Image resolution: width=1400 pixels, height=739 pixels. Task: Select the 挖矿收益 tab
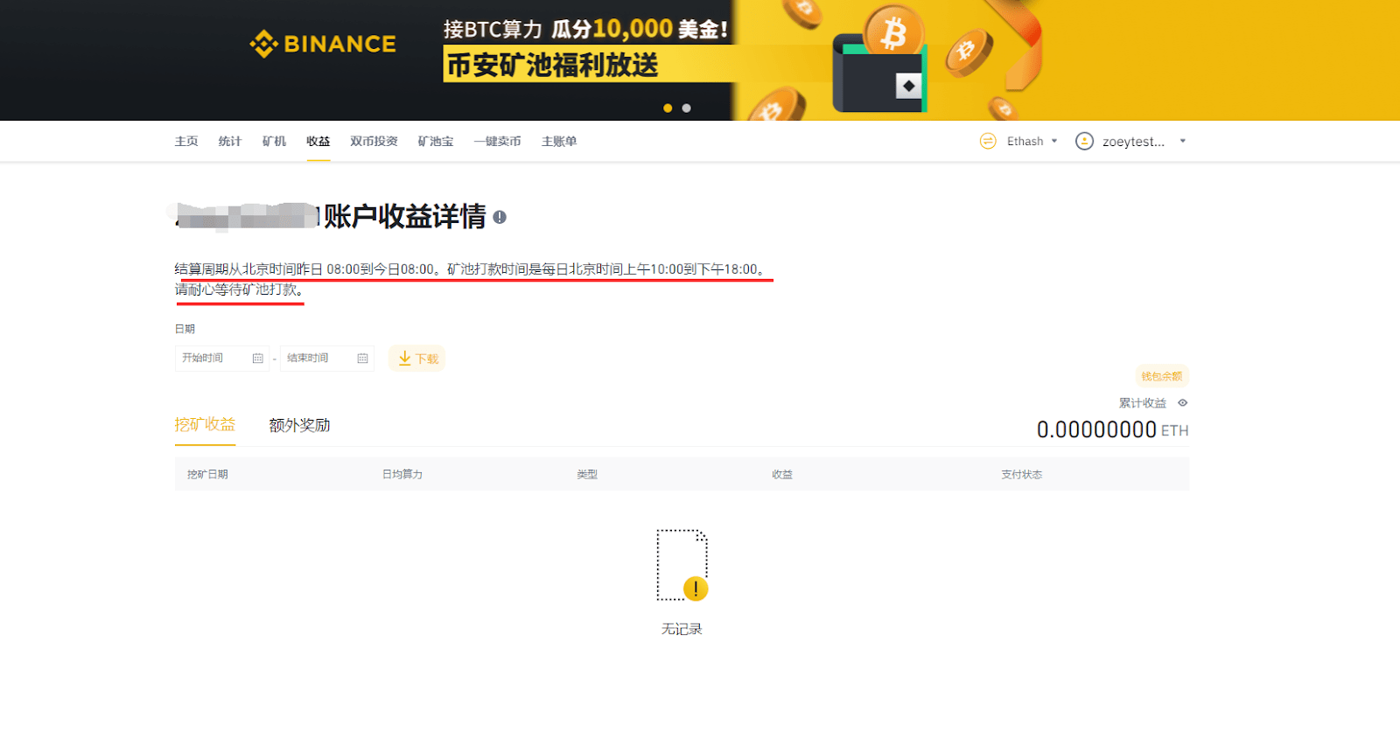click(x=205, y=425)
